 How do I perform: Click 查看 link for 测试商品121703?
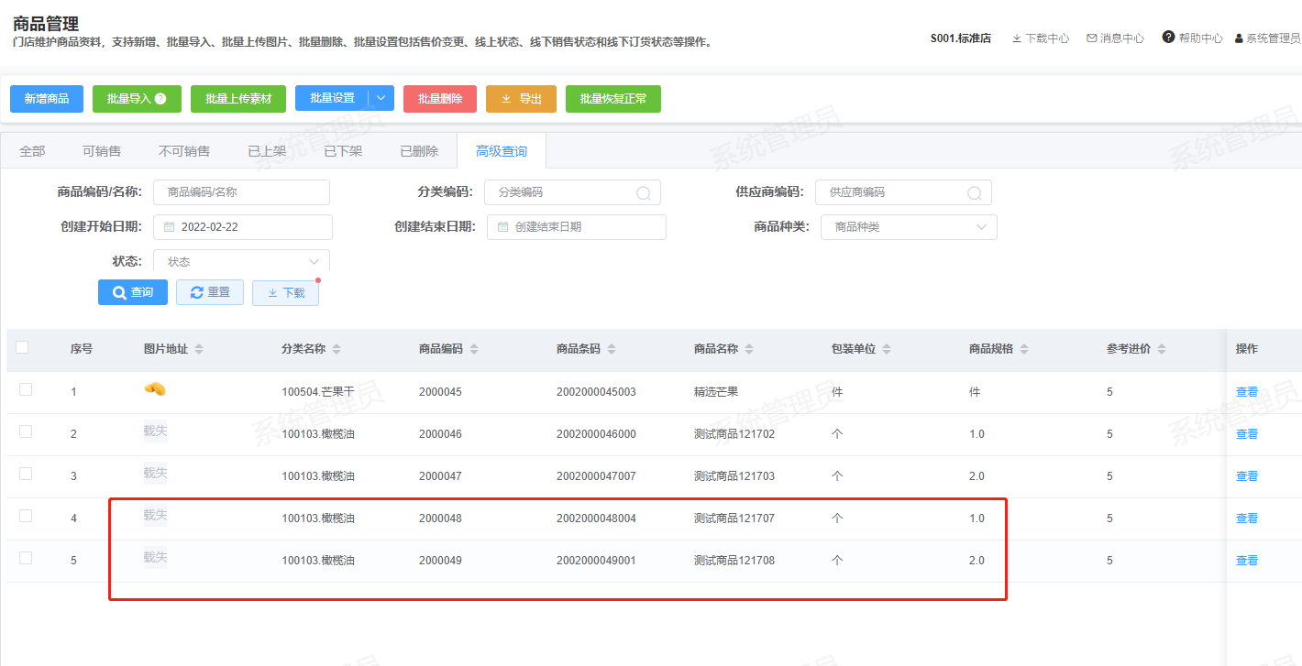1246,476
